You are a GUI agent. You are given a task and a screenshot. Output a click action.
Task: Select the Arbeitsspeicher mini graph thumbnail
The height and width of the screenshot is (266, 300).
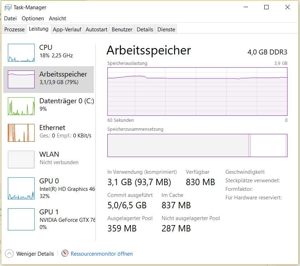click(x=21, y=79)
